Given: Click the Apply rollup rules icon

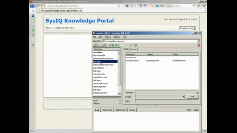Looking at the screenshot, I should coord(131,45).
